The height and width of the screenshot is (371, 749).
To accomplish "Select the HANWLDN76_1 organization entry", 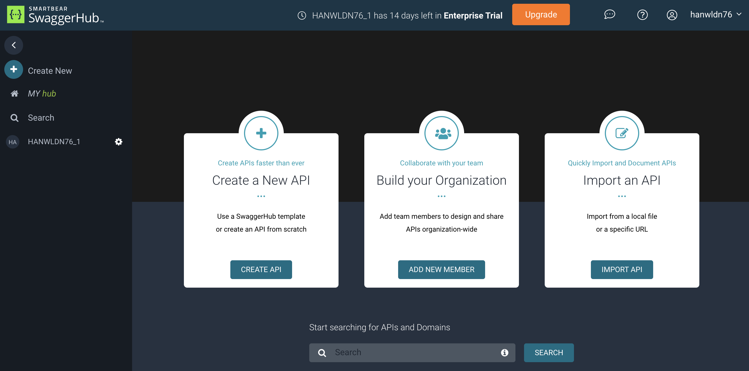I will coord(54,142).
